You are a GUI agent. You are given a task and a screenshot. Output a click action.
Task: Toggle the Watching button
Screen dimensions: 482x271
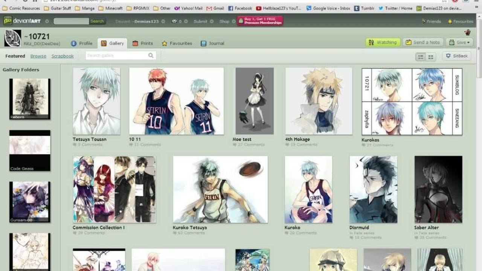[x=382, y=43]
